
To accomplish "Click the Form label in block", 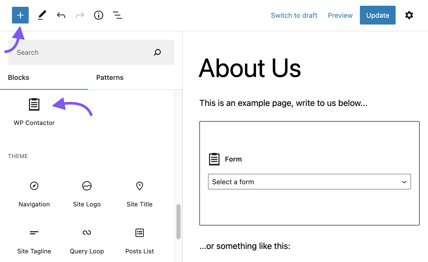I will click(x=233, y=159).
